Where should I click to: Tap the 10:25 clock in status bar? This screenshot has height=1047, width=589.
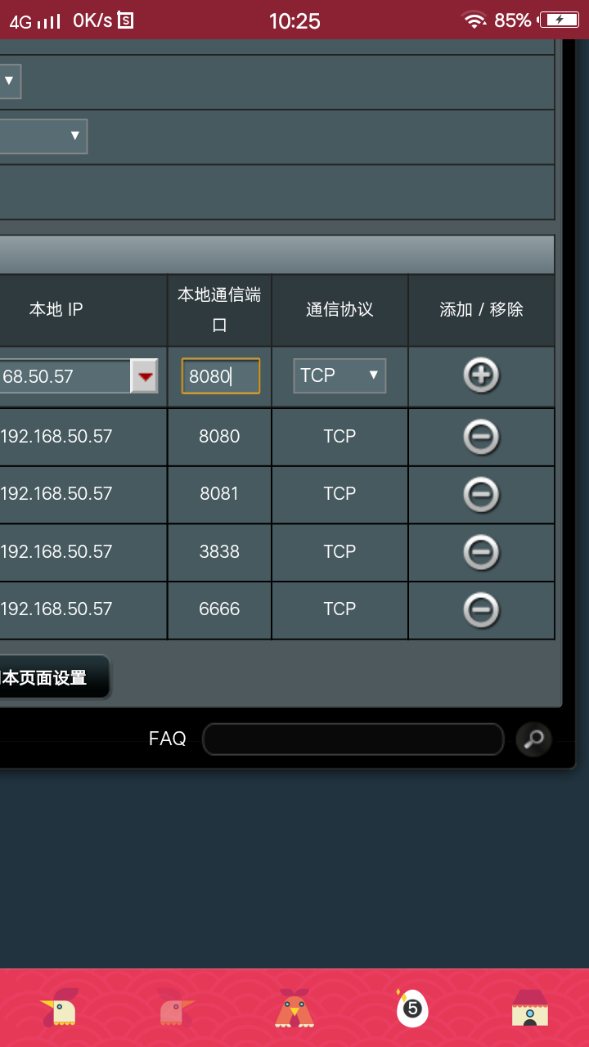(x=294, y=21)
